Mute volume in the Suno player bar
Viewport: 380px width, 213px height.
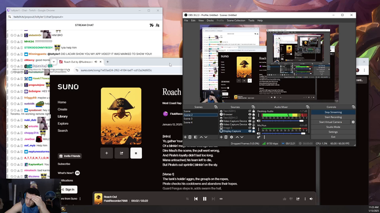(311, 199)
